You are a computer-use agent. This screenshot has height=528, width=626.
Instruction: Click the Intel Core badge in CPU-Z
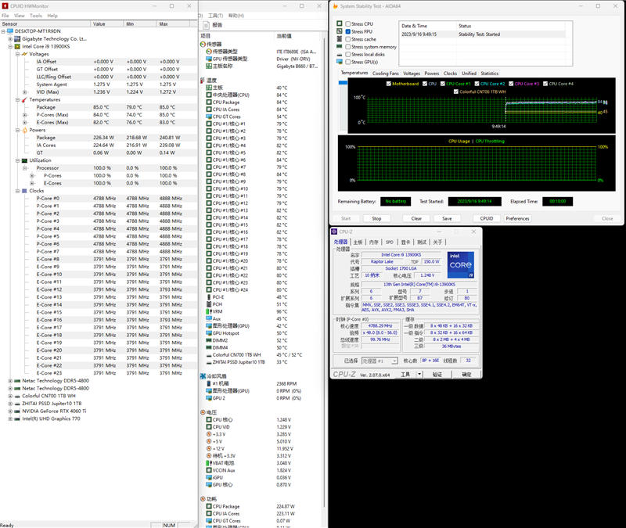(460, 264)
